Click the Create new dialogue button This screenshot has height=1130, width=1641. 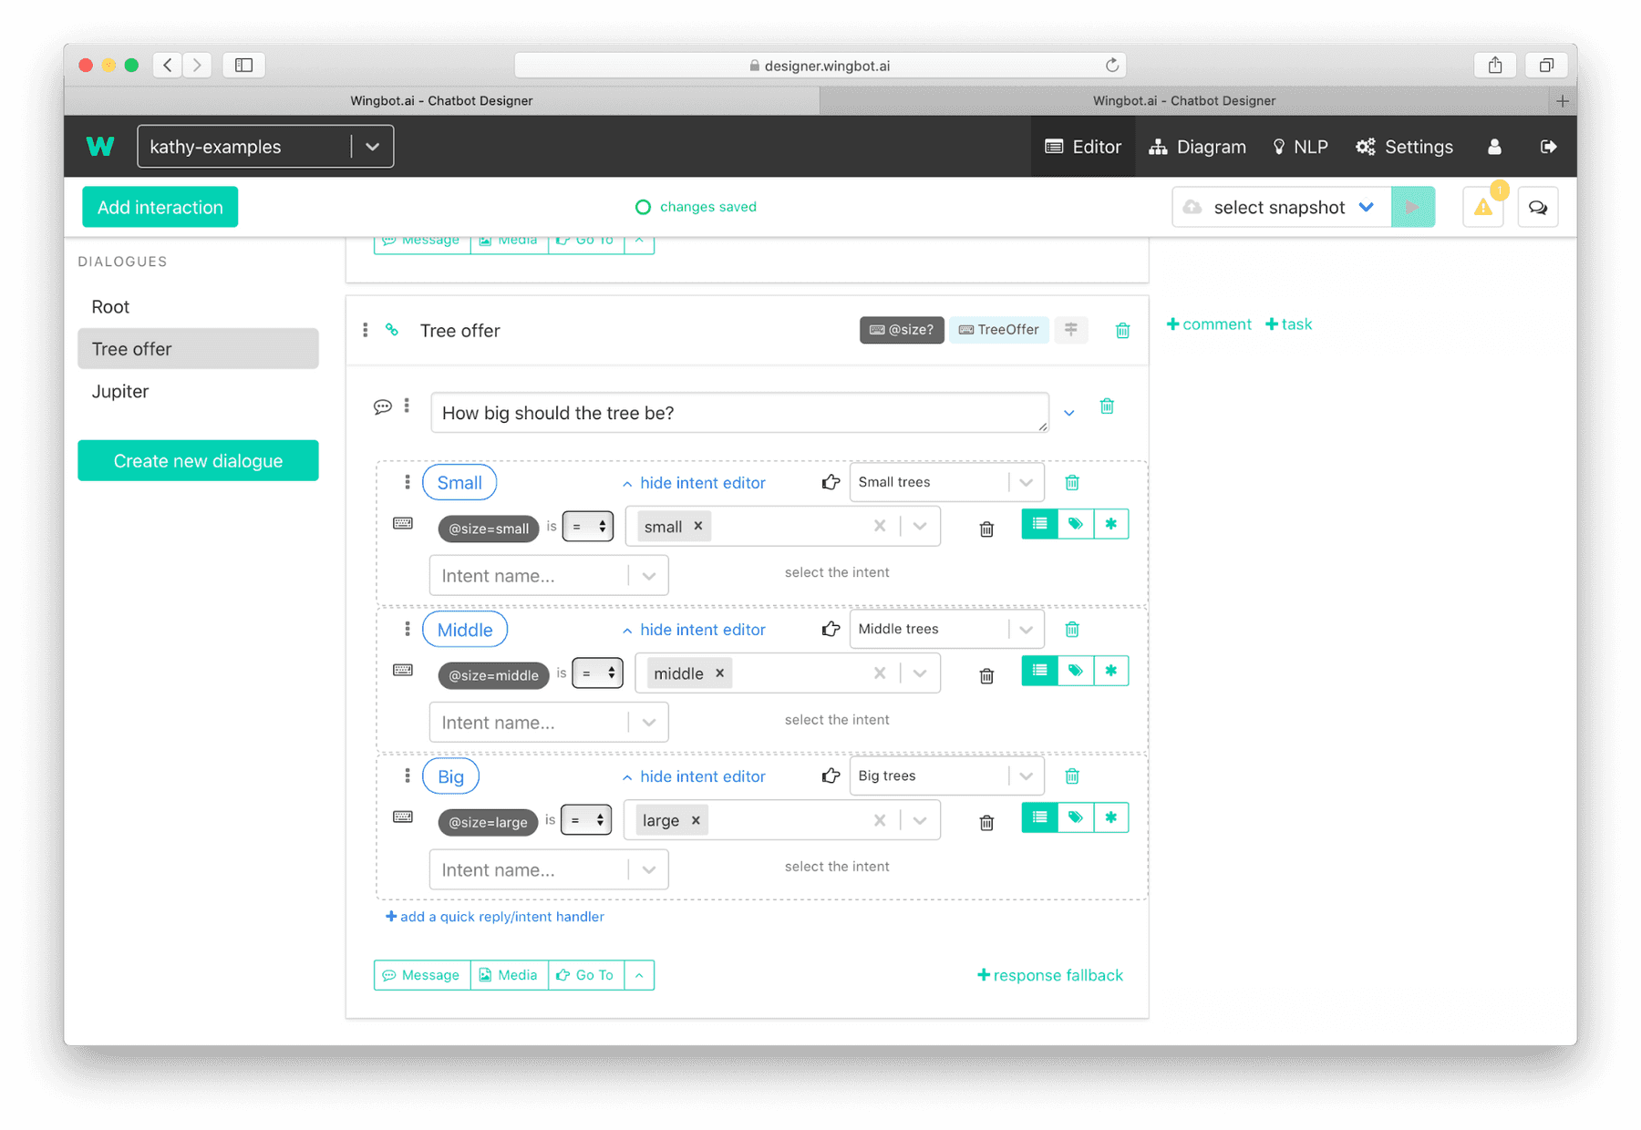point(197,460)
